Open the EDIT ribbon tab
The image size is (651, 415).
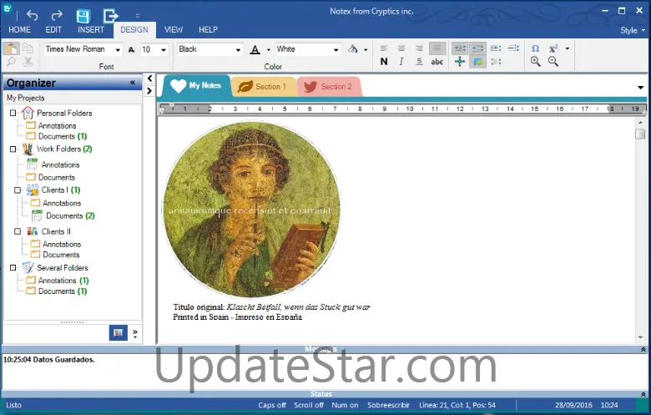point(53,29)
